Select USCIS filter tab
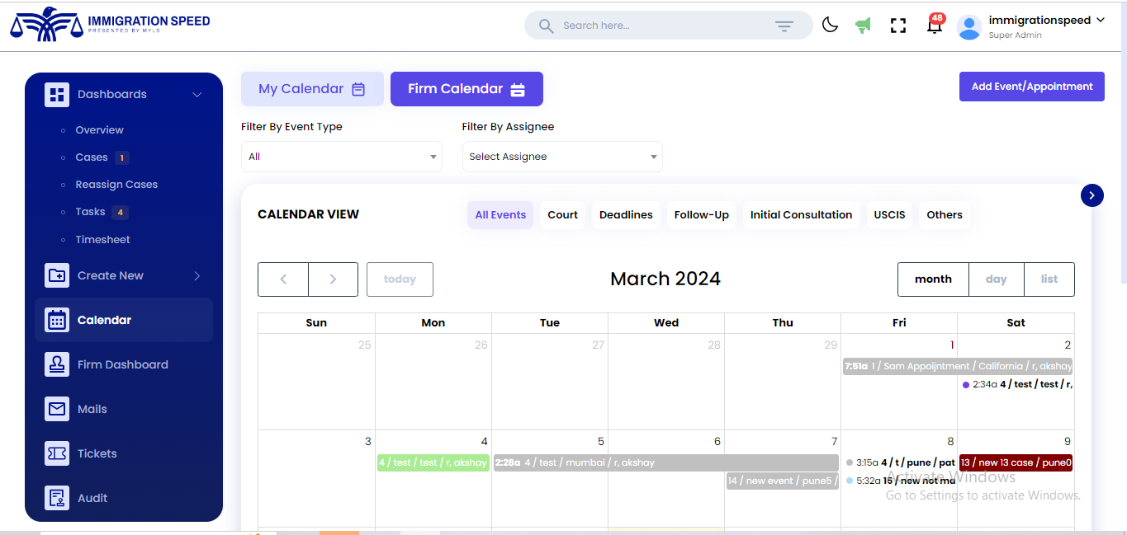Image resolution: width=1127 pixels, height=535 pixels. point(889,215)
